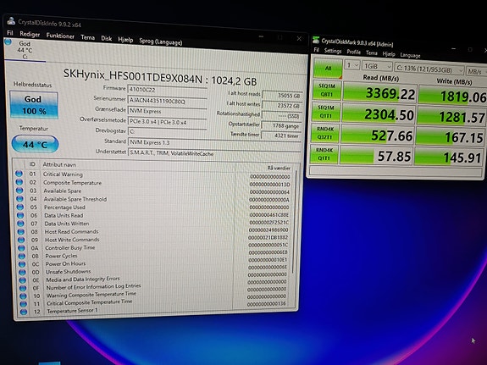Click the CrystalDiskMark app icon in title bar
This screenshot has width=487, height=365.
coord(316,40)
